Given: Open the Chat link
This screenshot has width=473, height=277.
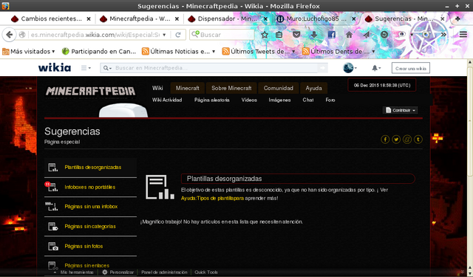Looking at the screenshot, I should (x=308, y=100).
